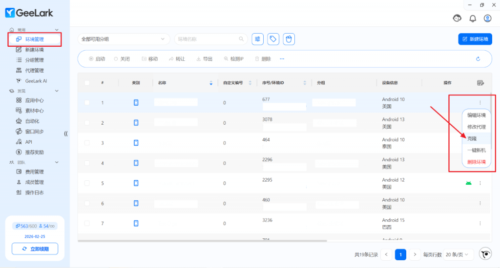The image size is (500, 268).
Task: Open the three-dot actions menu for row 6
Action: click(480, 203)
